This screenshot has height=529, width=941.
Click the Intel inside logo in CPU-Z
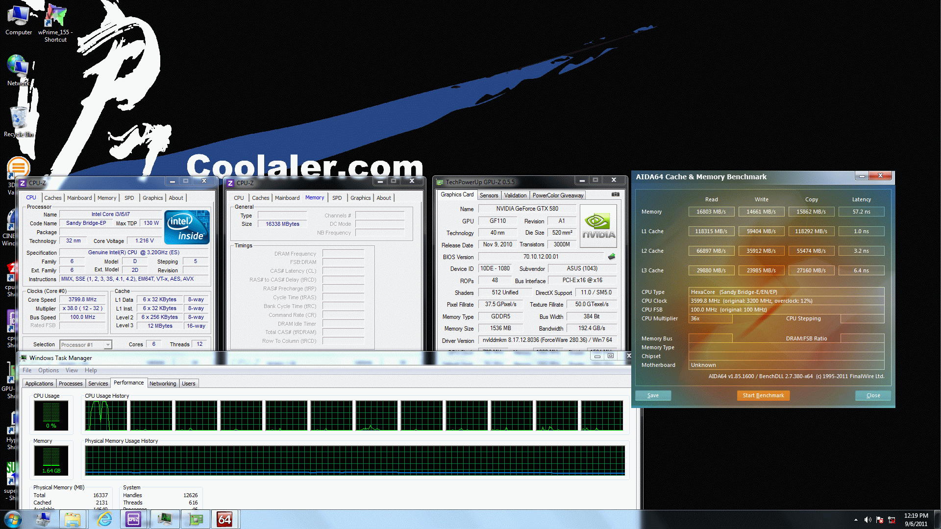(187, 227)
